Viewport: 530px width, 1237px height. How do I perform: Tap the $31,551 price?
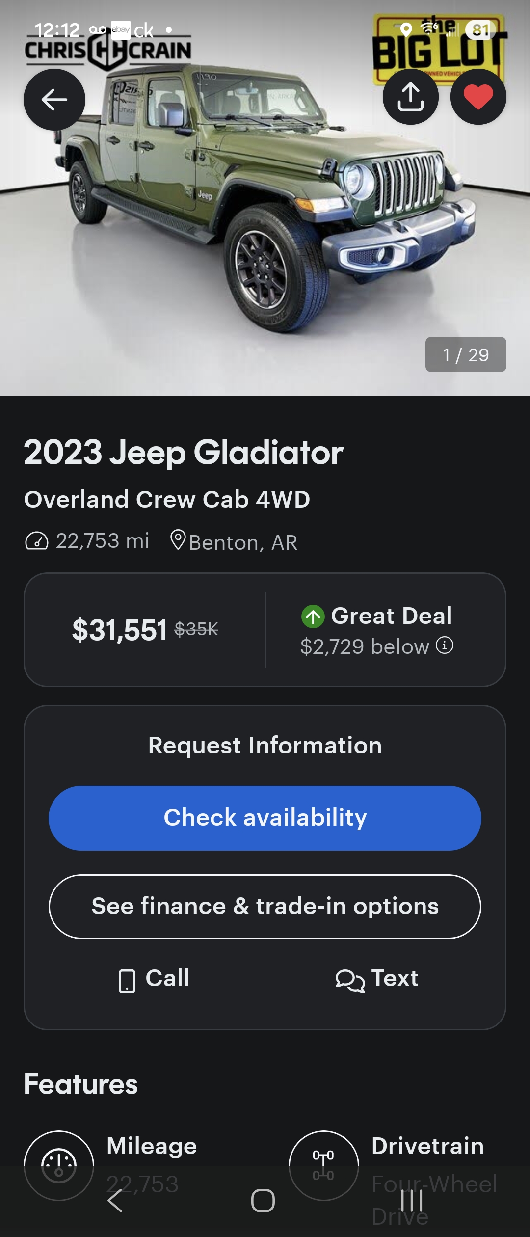point(120,630)
